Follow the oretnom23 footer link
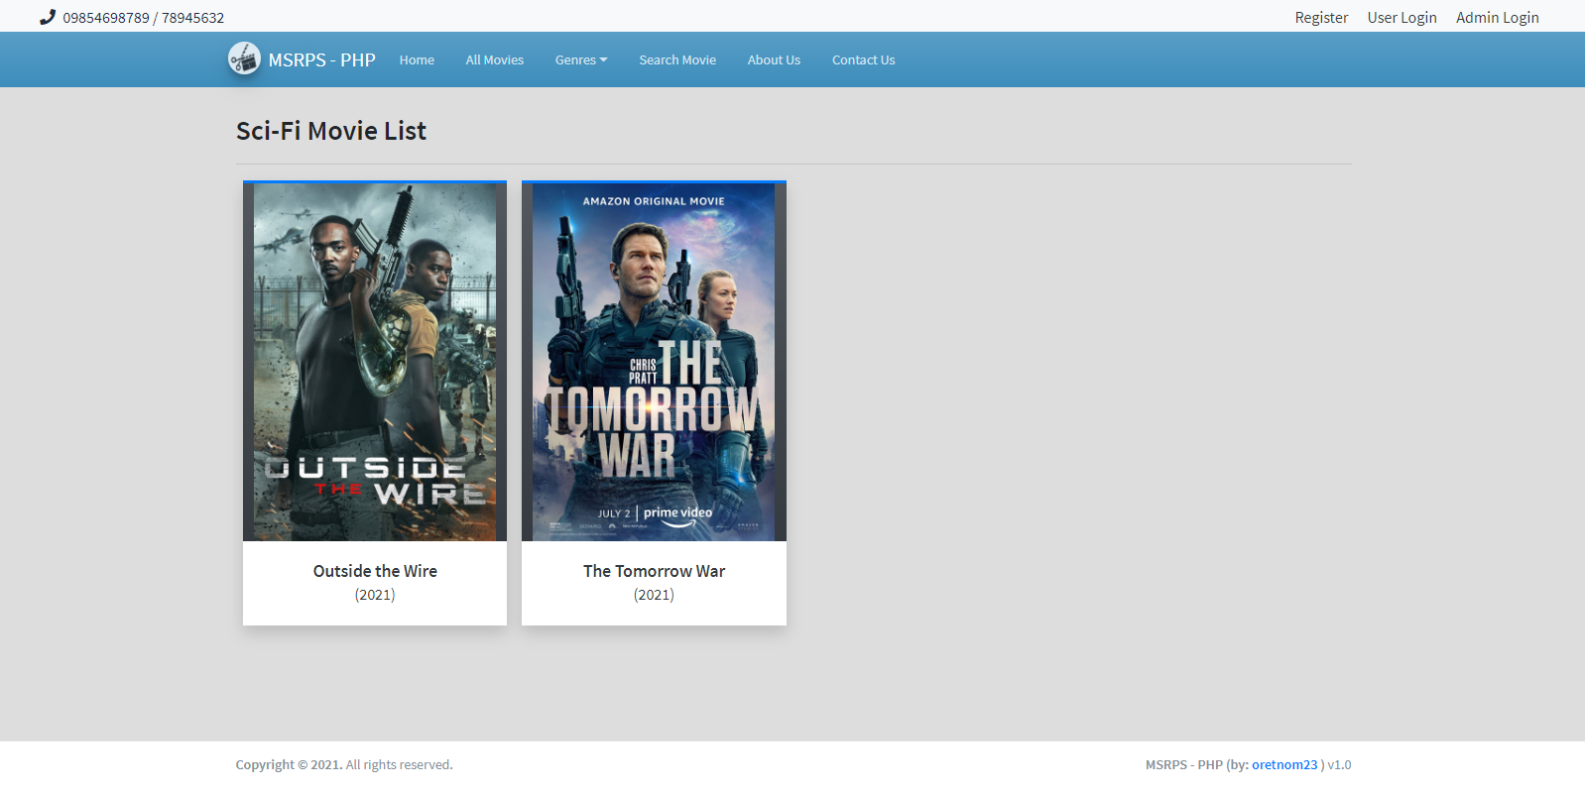 1284,764
